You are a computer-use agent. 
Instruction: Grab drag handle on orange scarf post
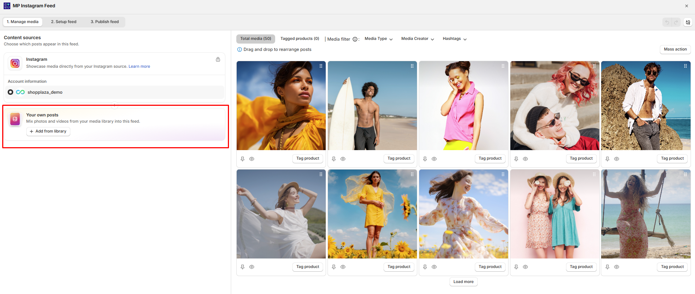coord(321,66)
